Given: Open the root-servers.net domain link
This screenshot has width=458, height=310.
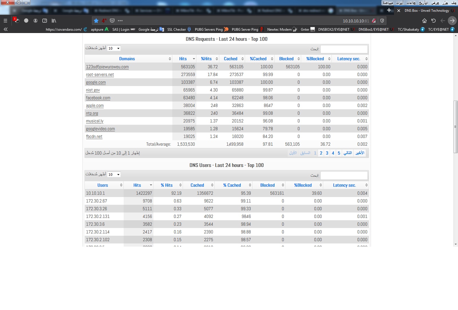Looking at the screenshot, I should [x=100, y=75].
